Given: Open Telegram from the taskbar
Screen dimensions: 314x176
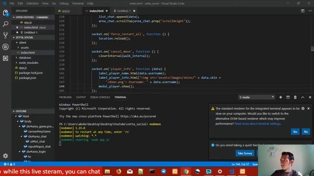Looking at the screenshot, I should coord(163,172).
